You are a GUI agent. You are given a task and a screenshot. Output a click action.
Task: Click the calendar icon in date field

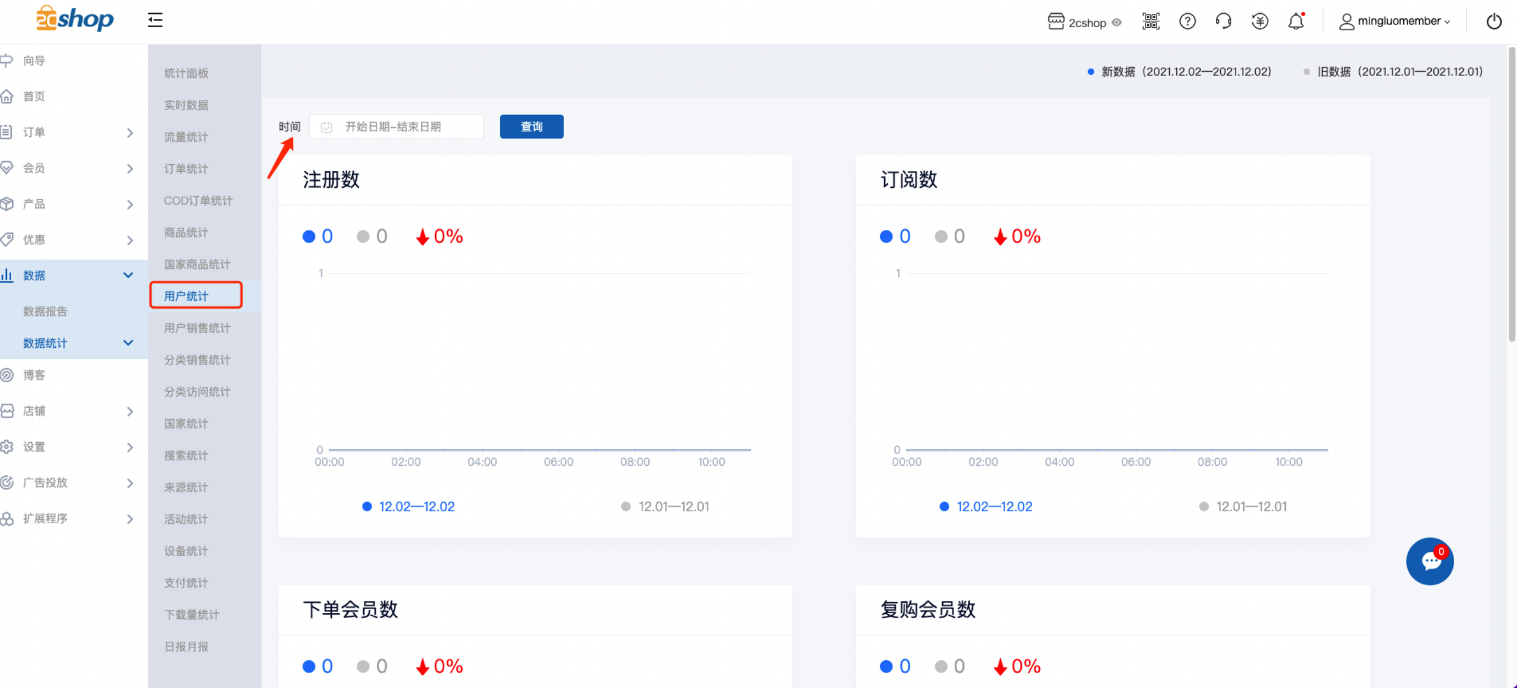click(x=327, y=127)
